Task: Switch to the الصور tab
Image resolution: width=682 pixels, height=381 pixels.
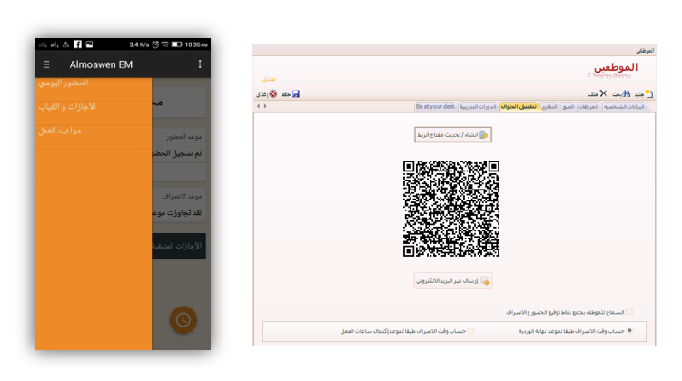Action: tap(568, 107)
